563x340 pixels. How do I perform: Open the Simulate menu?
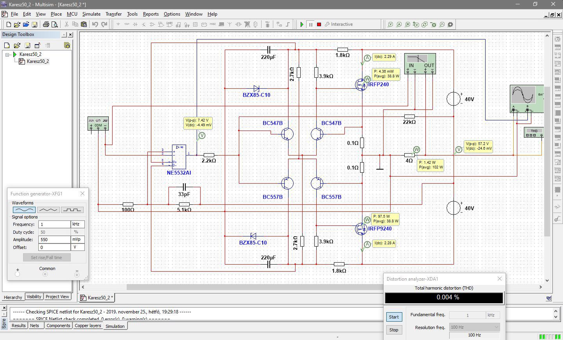pyautogui.click(x=91, y=14)
